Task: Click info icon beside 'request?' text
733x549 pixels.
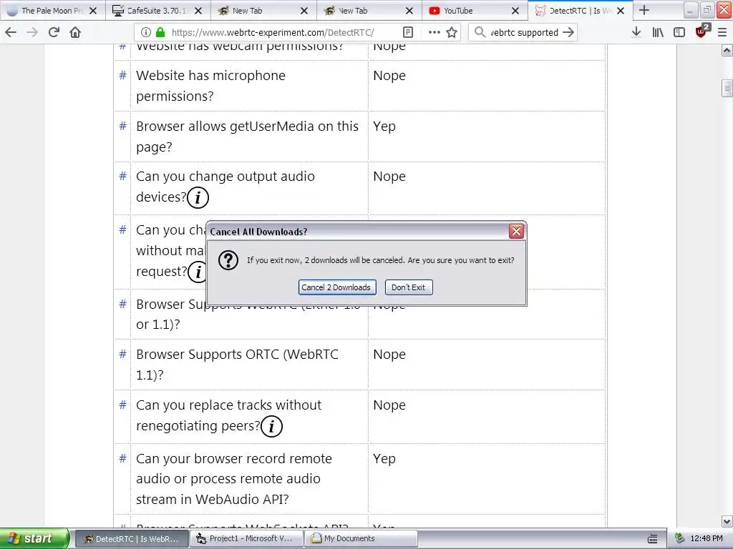Action: click(198, 272)
